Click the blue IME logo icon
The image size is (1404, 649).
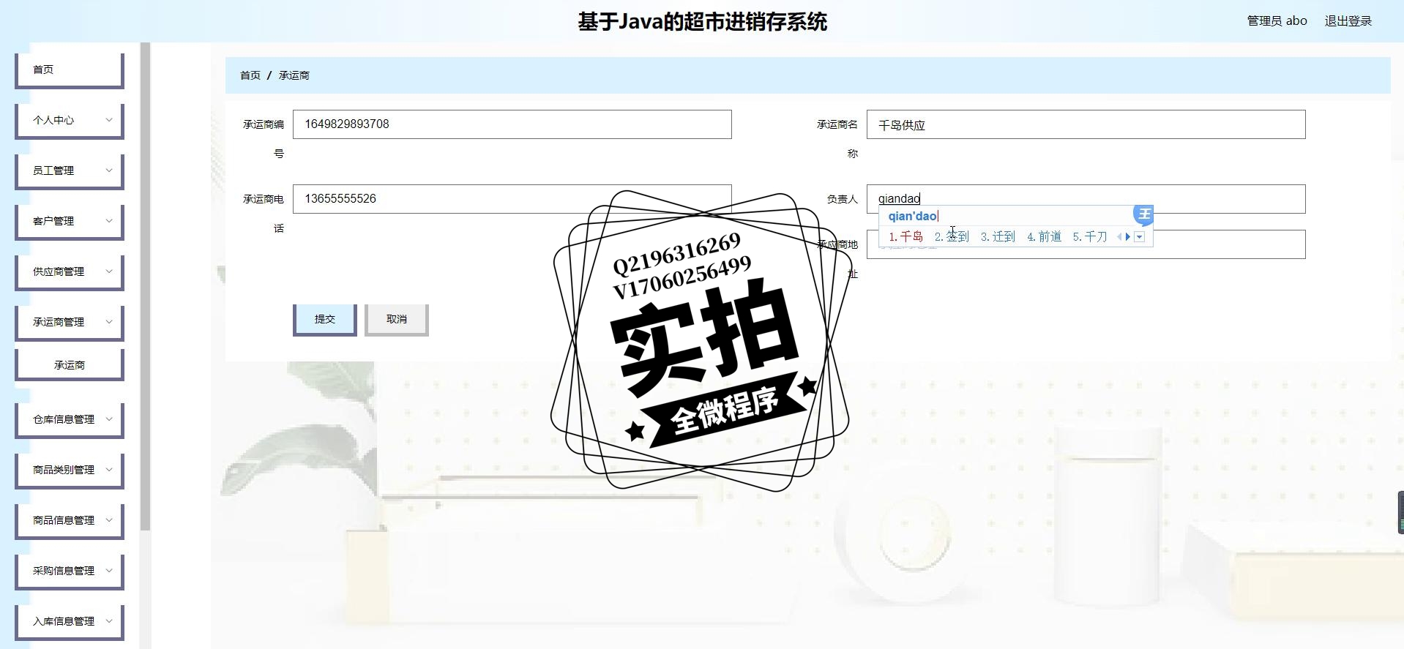point(1143,214)
